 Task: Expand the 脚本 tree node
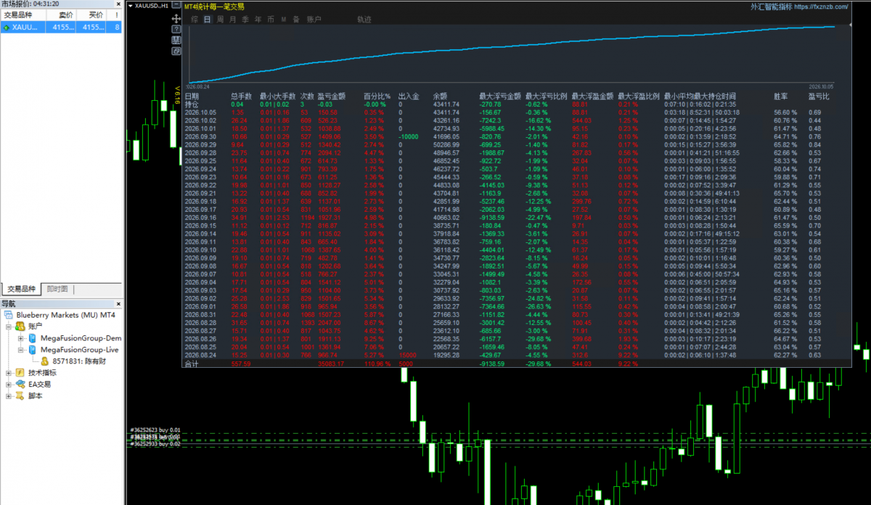9,395
